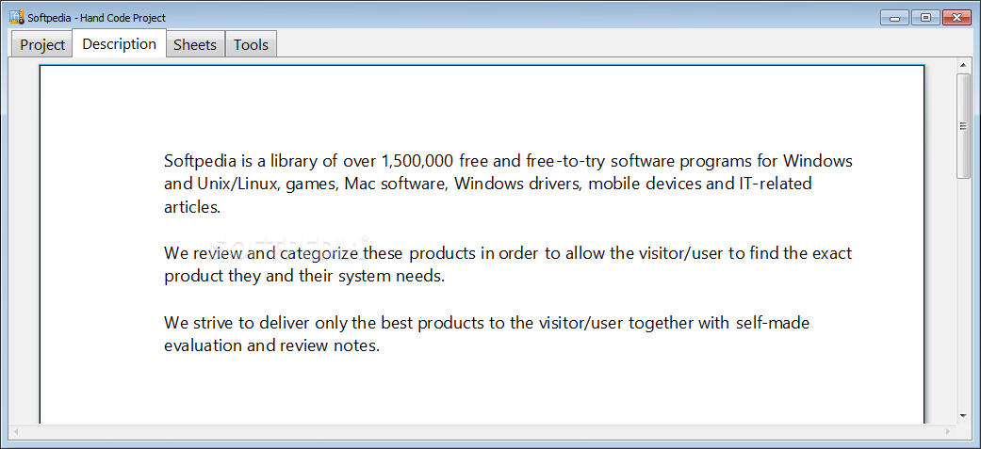Click the word 'articles.' in the description
981x449 pixels.
point(192,207)
